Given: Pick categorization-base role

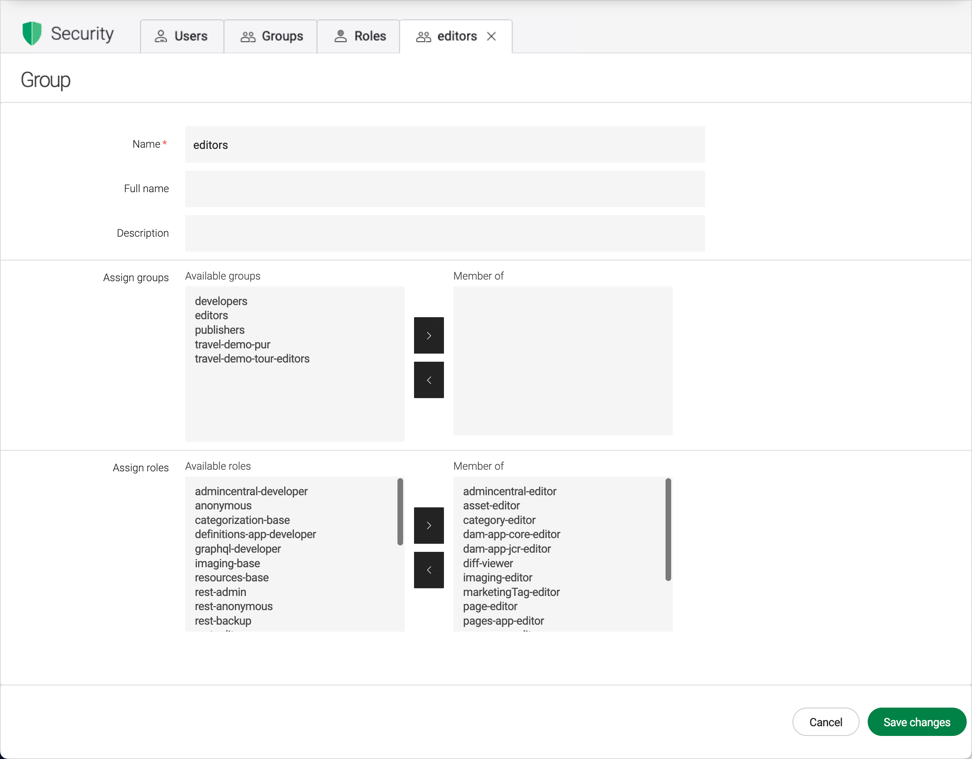Looking at the screenshot, I should [x=242, y=520].
